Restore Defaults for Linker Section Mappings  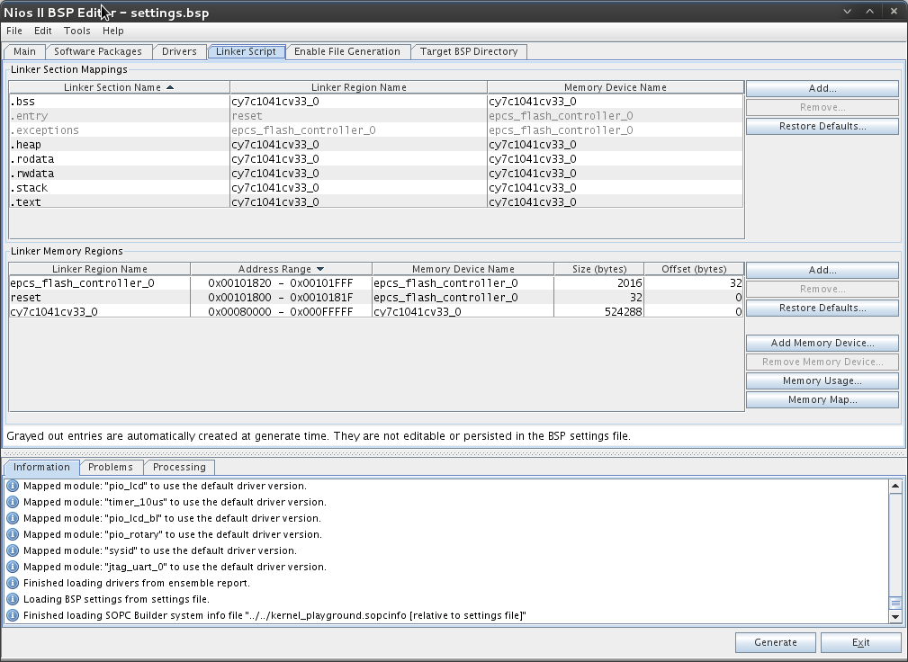[823, 126]
